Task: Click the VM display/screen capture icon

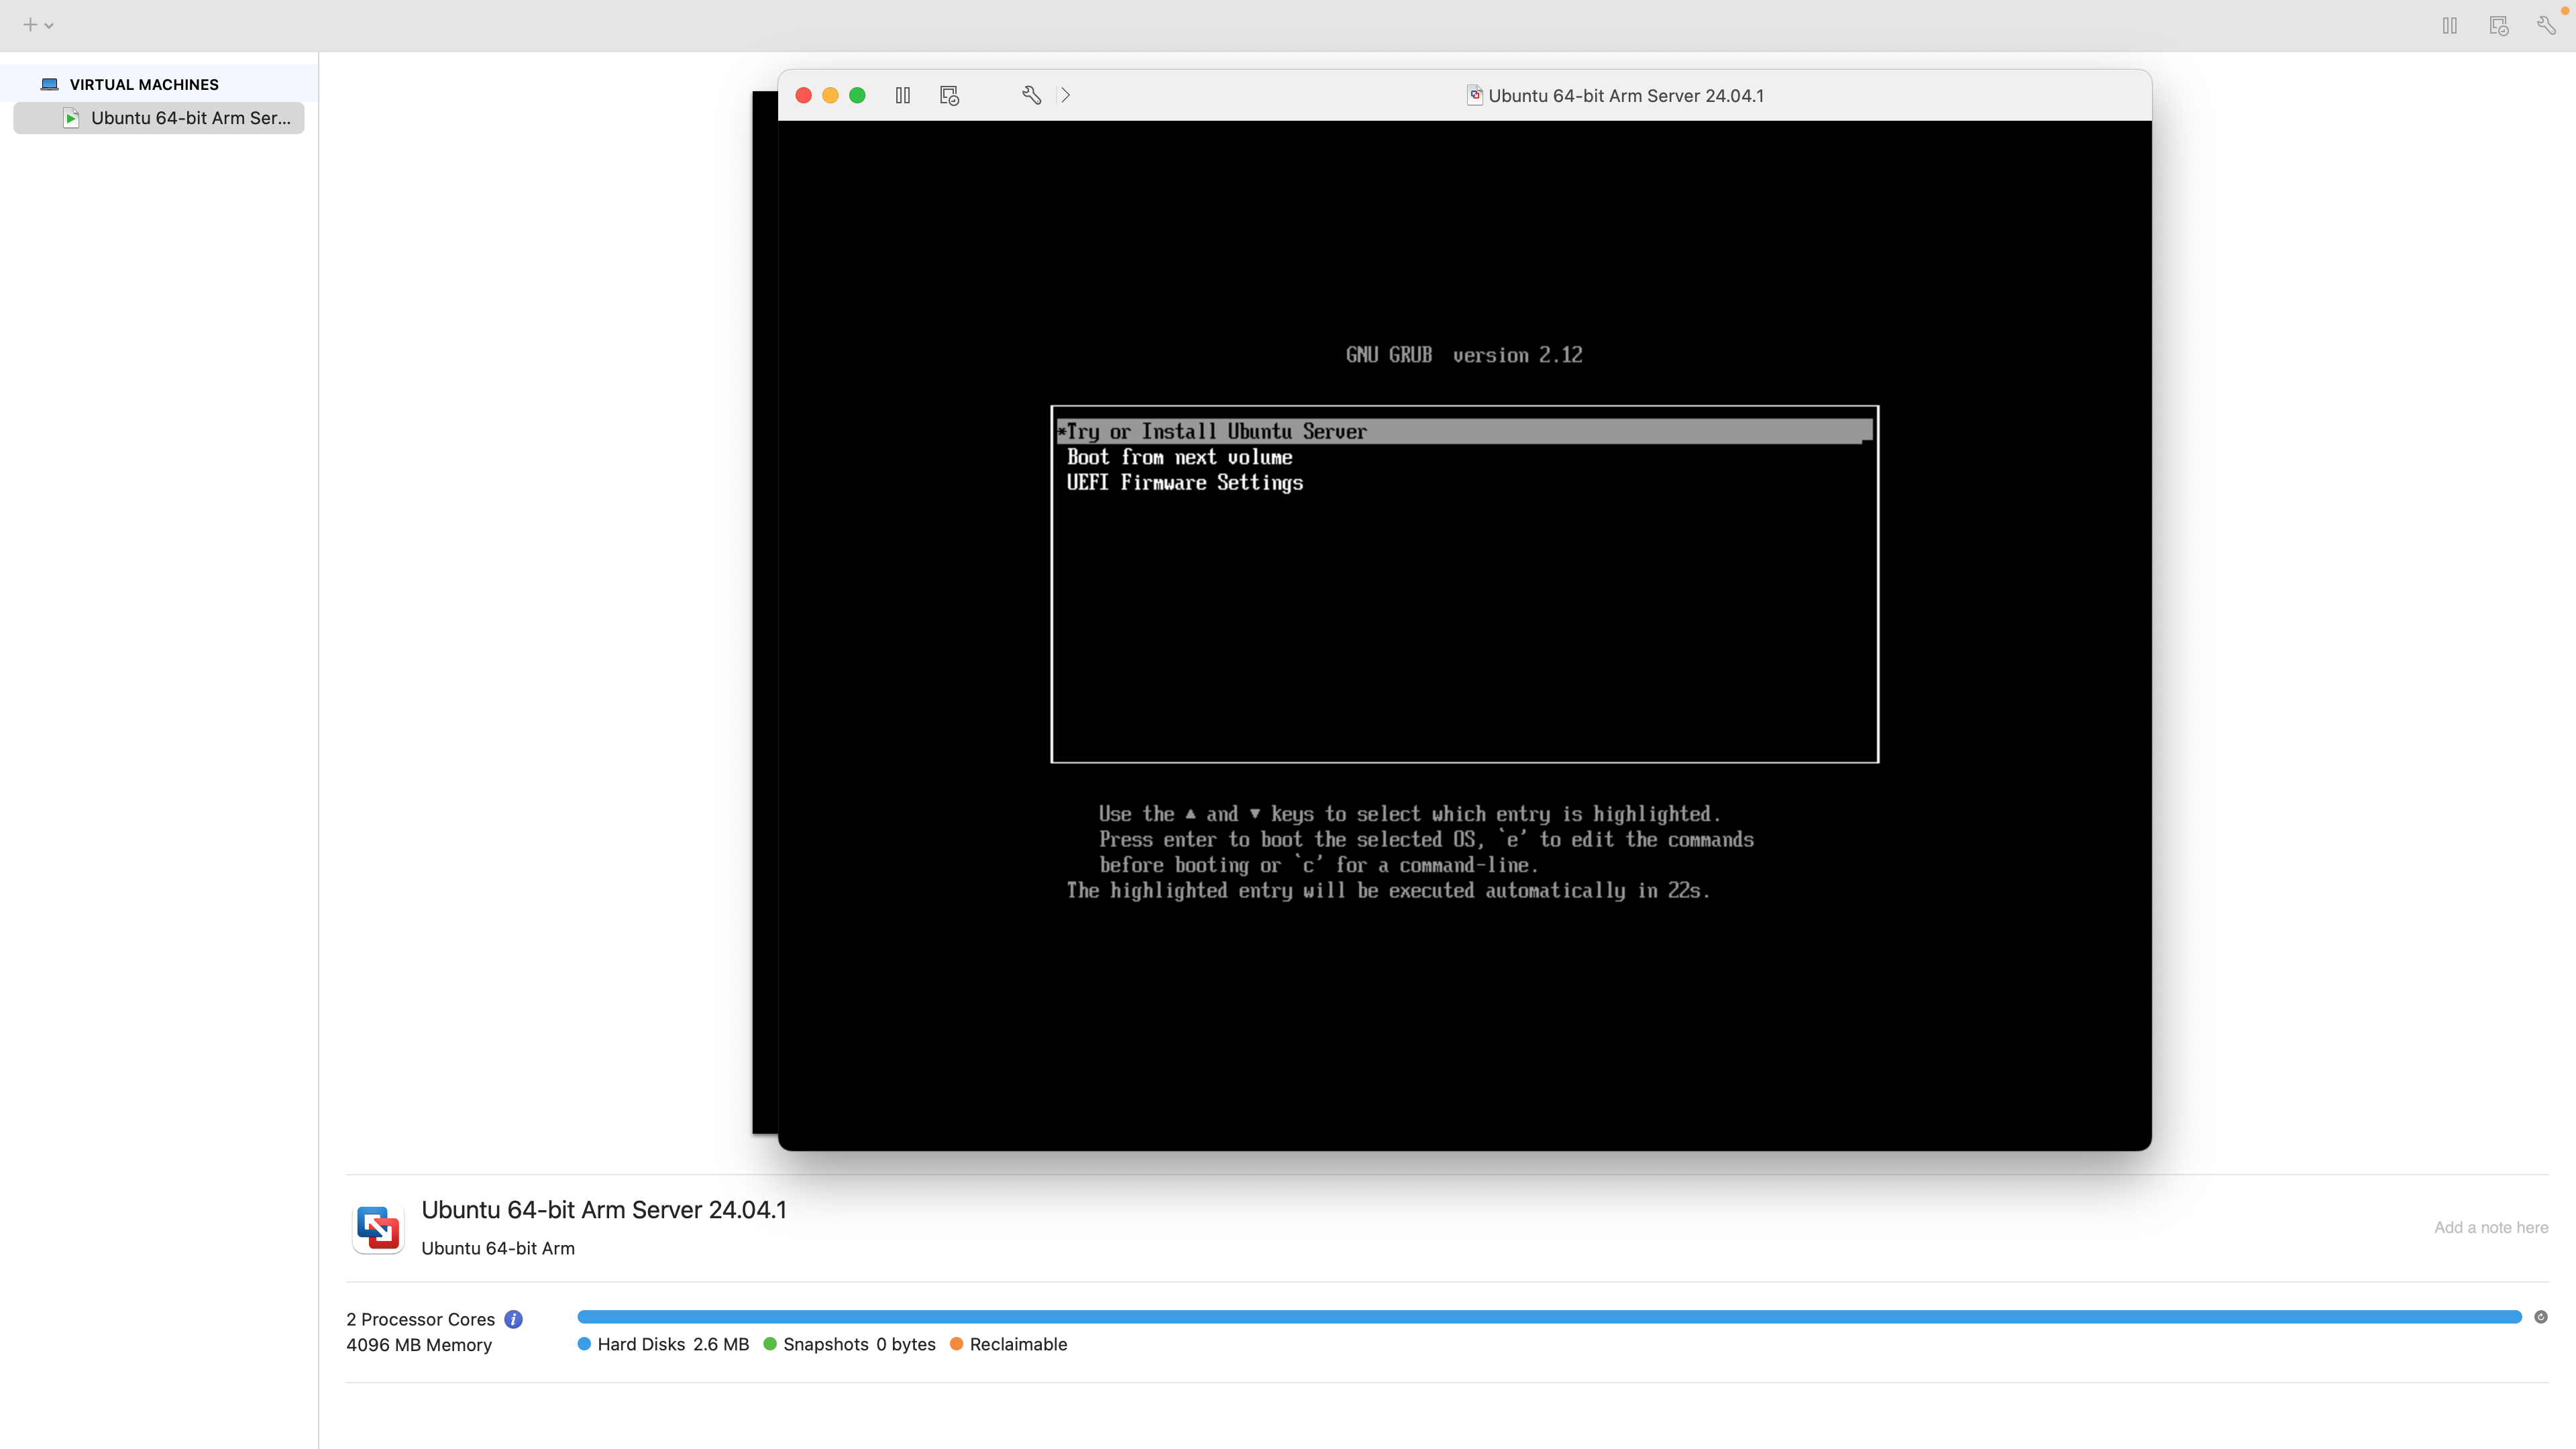Action: [x=950, y=95]
